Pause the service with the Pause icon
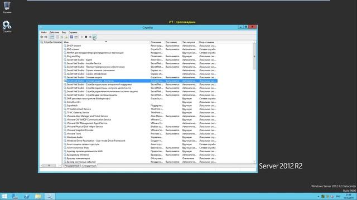This screenshot has height=200, width=357. [x=90, y=37]
